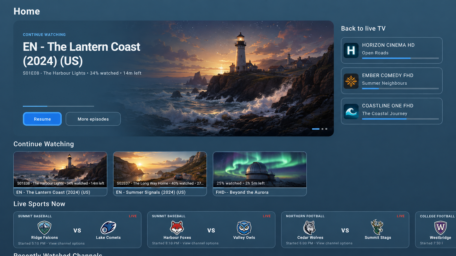Click the Home page heading

[27, 11]
